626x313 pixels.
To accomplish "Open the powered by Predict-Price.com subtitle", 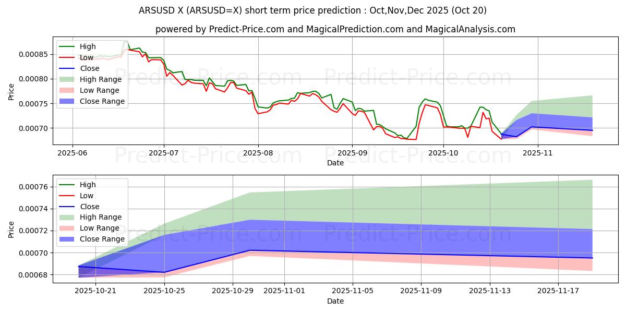I will point(335,29).
